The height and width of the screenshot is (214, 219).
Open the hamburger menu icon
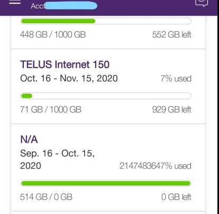(15, 2)
